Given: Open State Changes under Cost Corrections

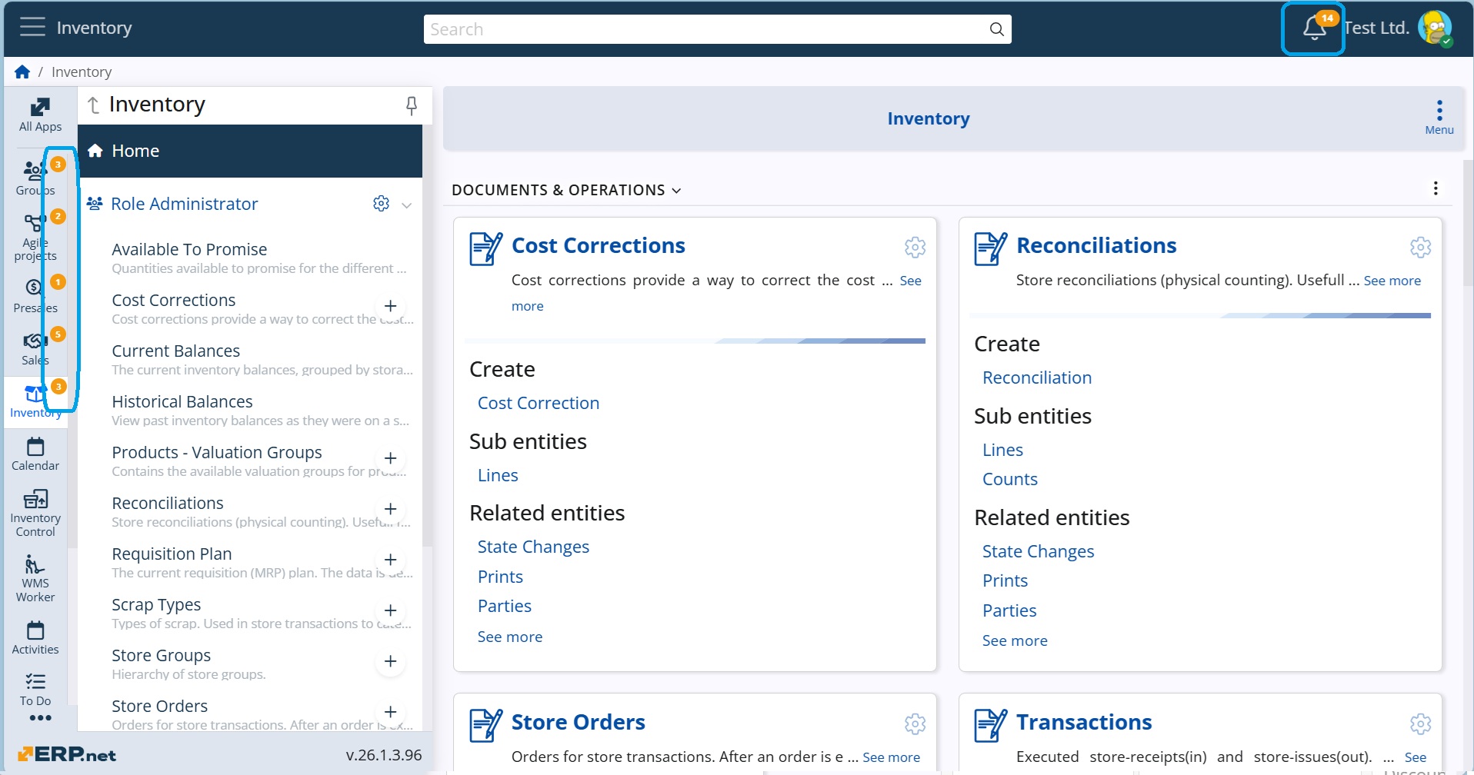Looking at the screenshot, I should click(x=533, y=547).
